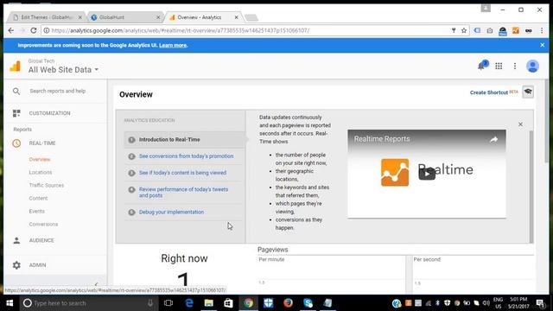Open Debug your implementation lesson
This screenshot has height=311, width=553.
(x=171, y=213)
